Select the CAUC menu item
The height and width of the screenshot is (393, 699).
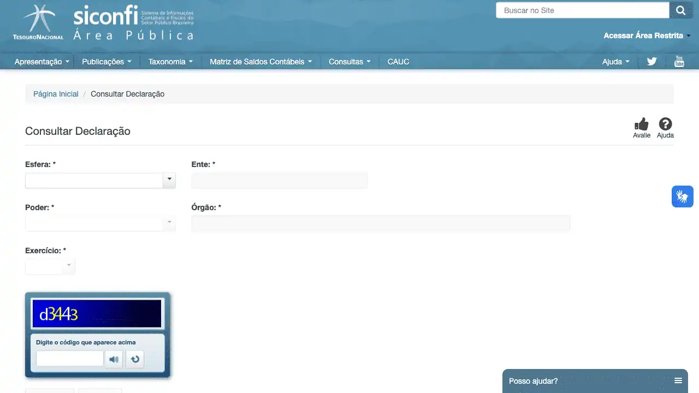tap(398, 62)
